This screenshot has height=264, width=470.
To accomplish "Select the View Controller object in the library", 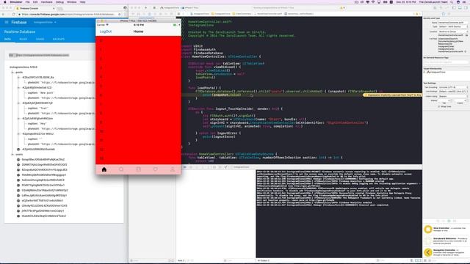I will (x=446, y=230).
